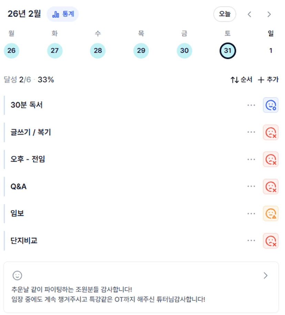Change the 단지비교 status face icon
Image resolution: width=285 pixels, height=315 pixels.
coord(271,241)
